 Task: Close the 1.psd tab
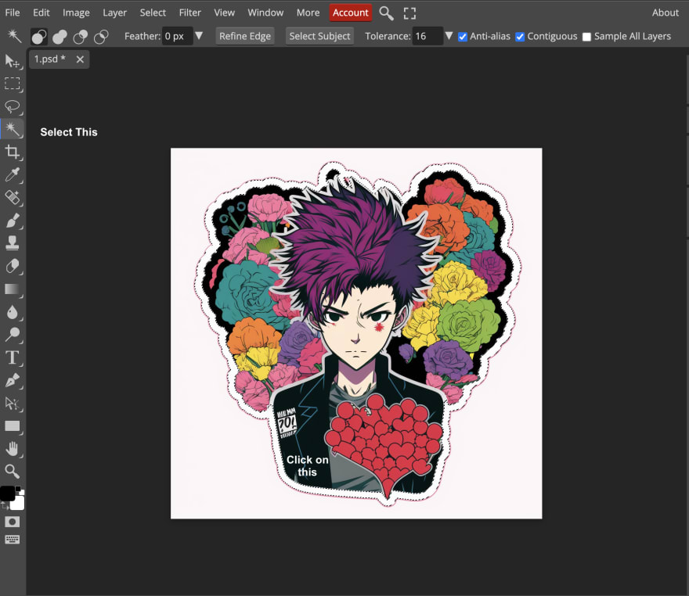tap(80, 59)
